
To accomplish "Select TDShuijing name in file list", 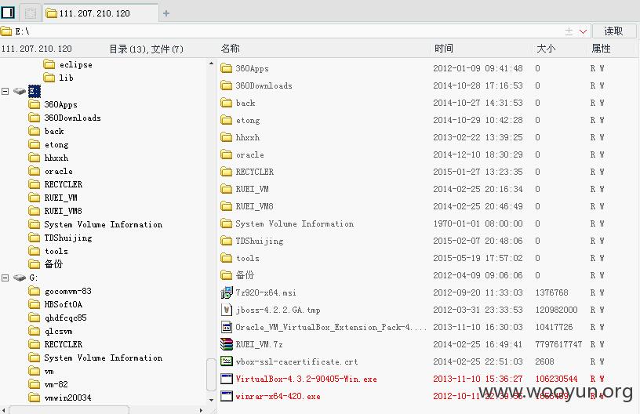I will point(260,241).
